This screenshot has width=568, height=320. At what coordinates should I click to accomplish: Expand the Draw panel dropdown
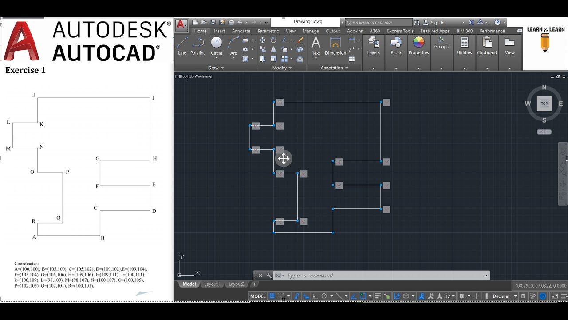pyautogui.click(x=216, y=68)
